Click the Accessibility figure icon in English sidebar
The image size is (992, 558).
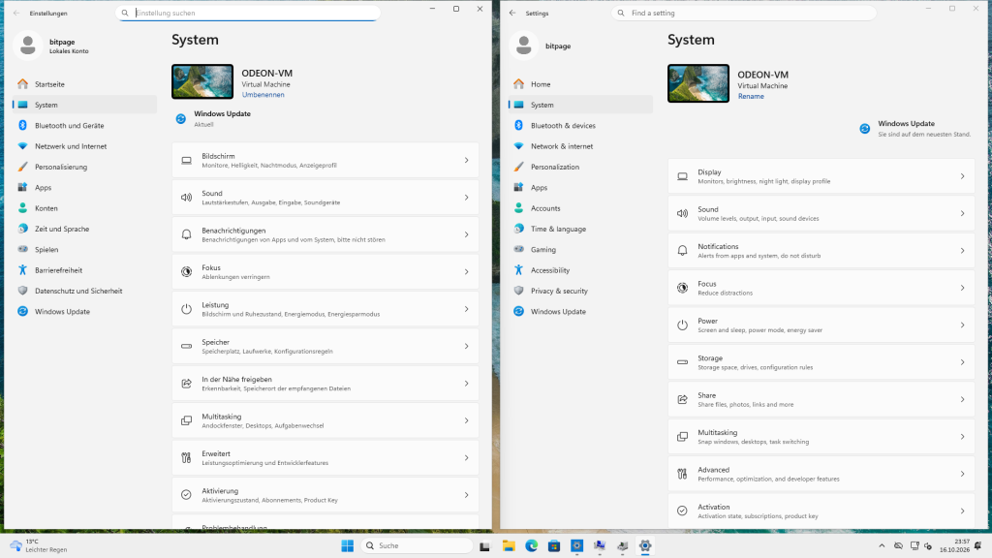519,270
